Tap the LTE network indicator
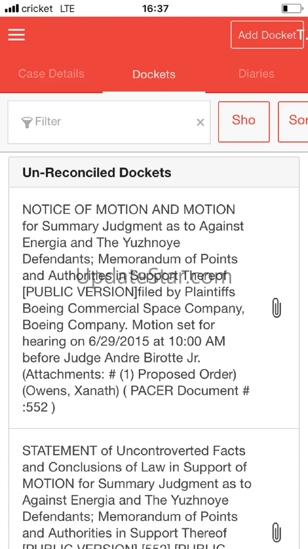The image size is (308, 549). (x=67, y=8)
